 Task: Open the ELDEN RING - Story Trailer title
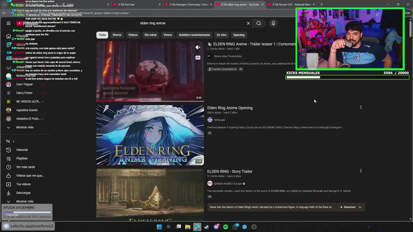pyautogui.click(x=230, y=171)
